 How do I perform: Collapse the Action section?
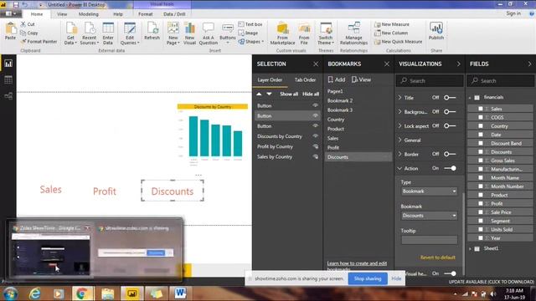tap(400, 168)
